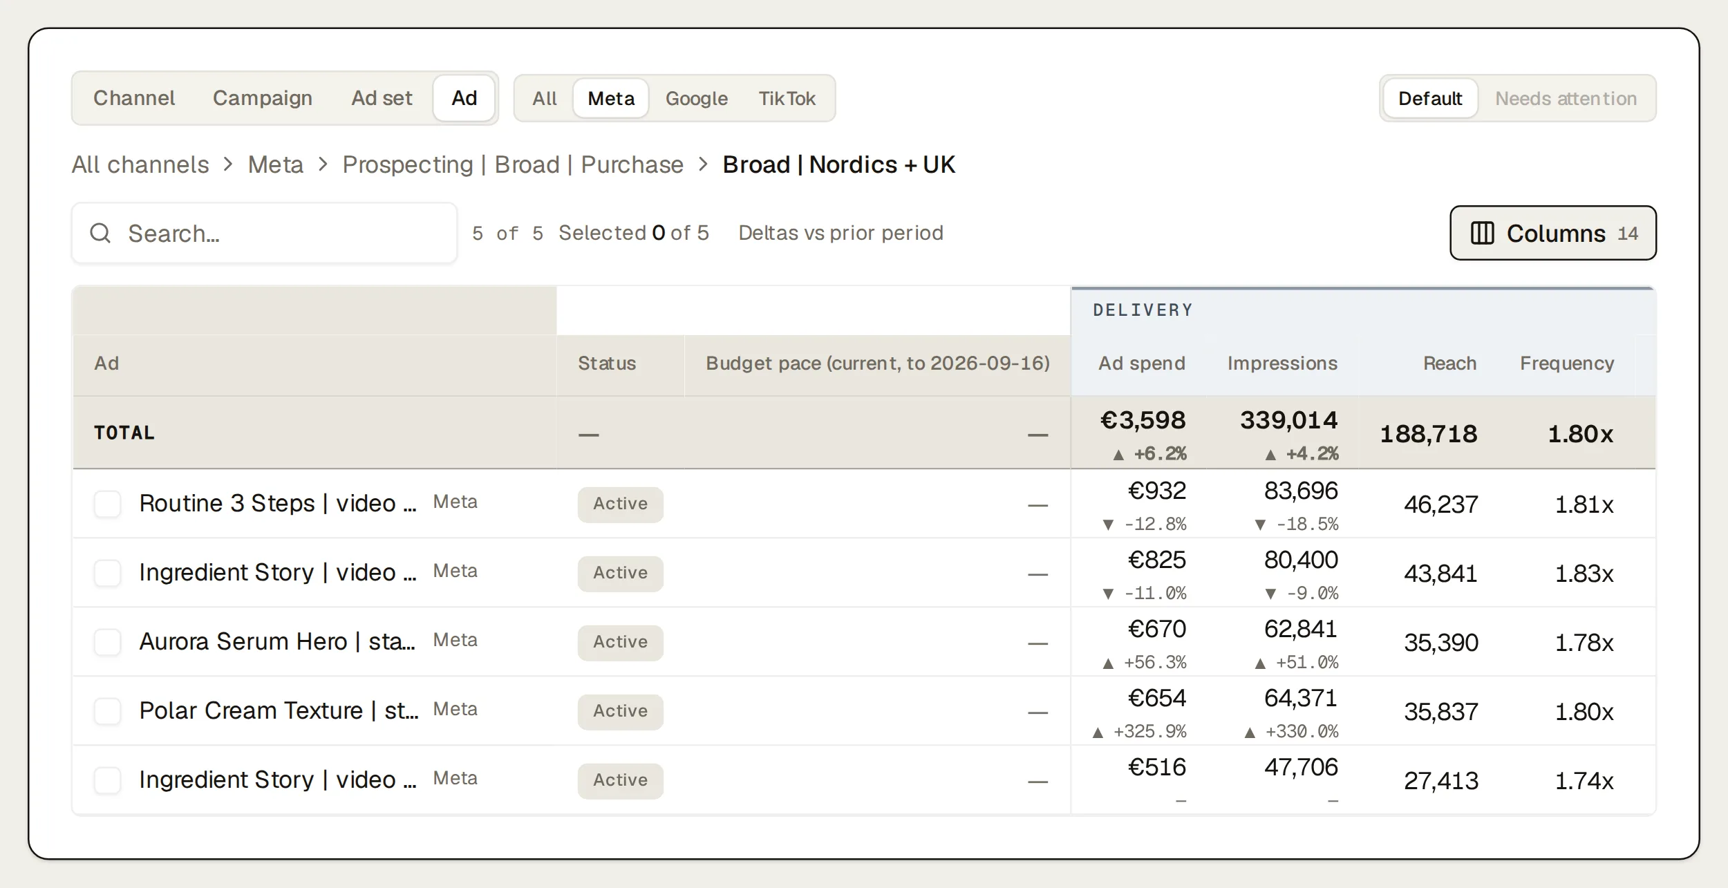
Task: Switch to the Campaign level tab
Action: click(263, 98)
